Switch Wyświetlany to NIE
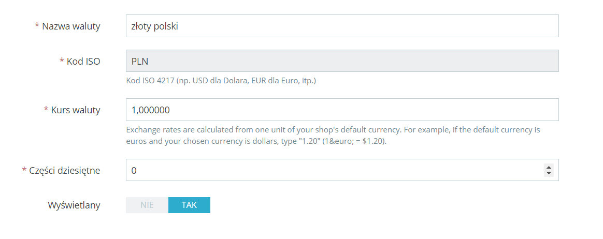Image resolution: width=603 pixels, height=239 pixels. (147, 205)
